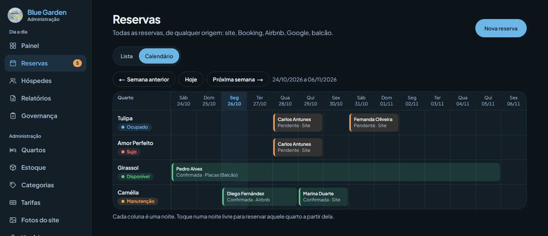This screenshot has width=548, height=236.
Task: Click the Camélia room name
Action: [128, 193]
